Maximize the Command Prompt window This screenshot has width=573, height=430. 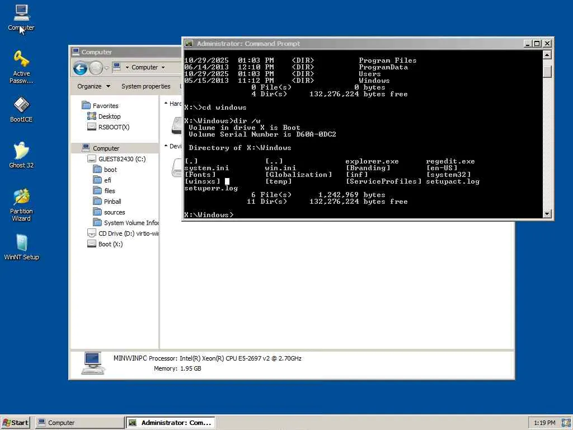coord(537,44)
